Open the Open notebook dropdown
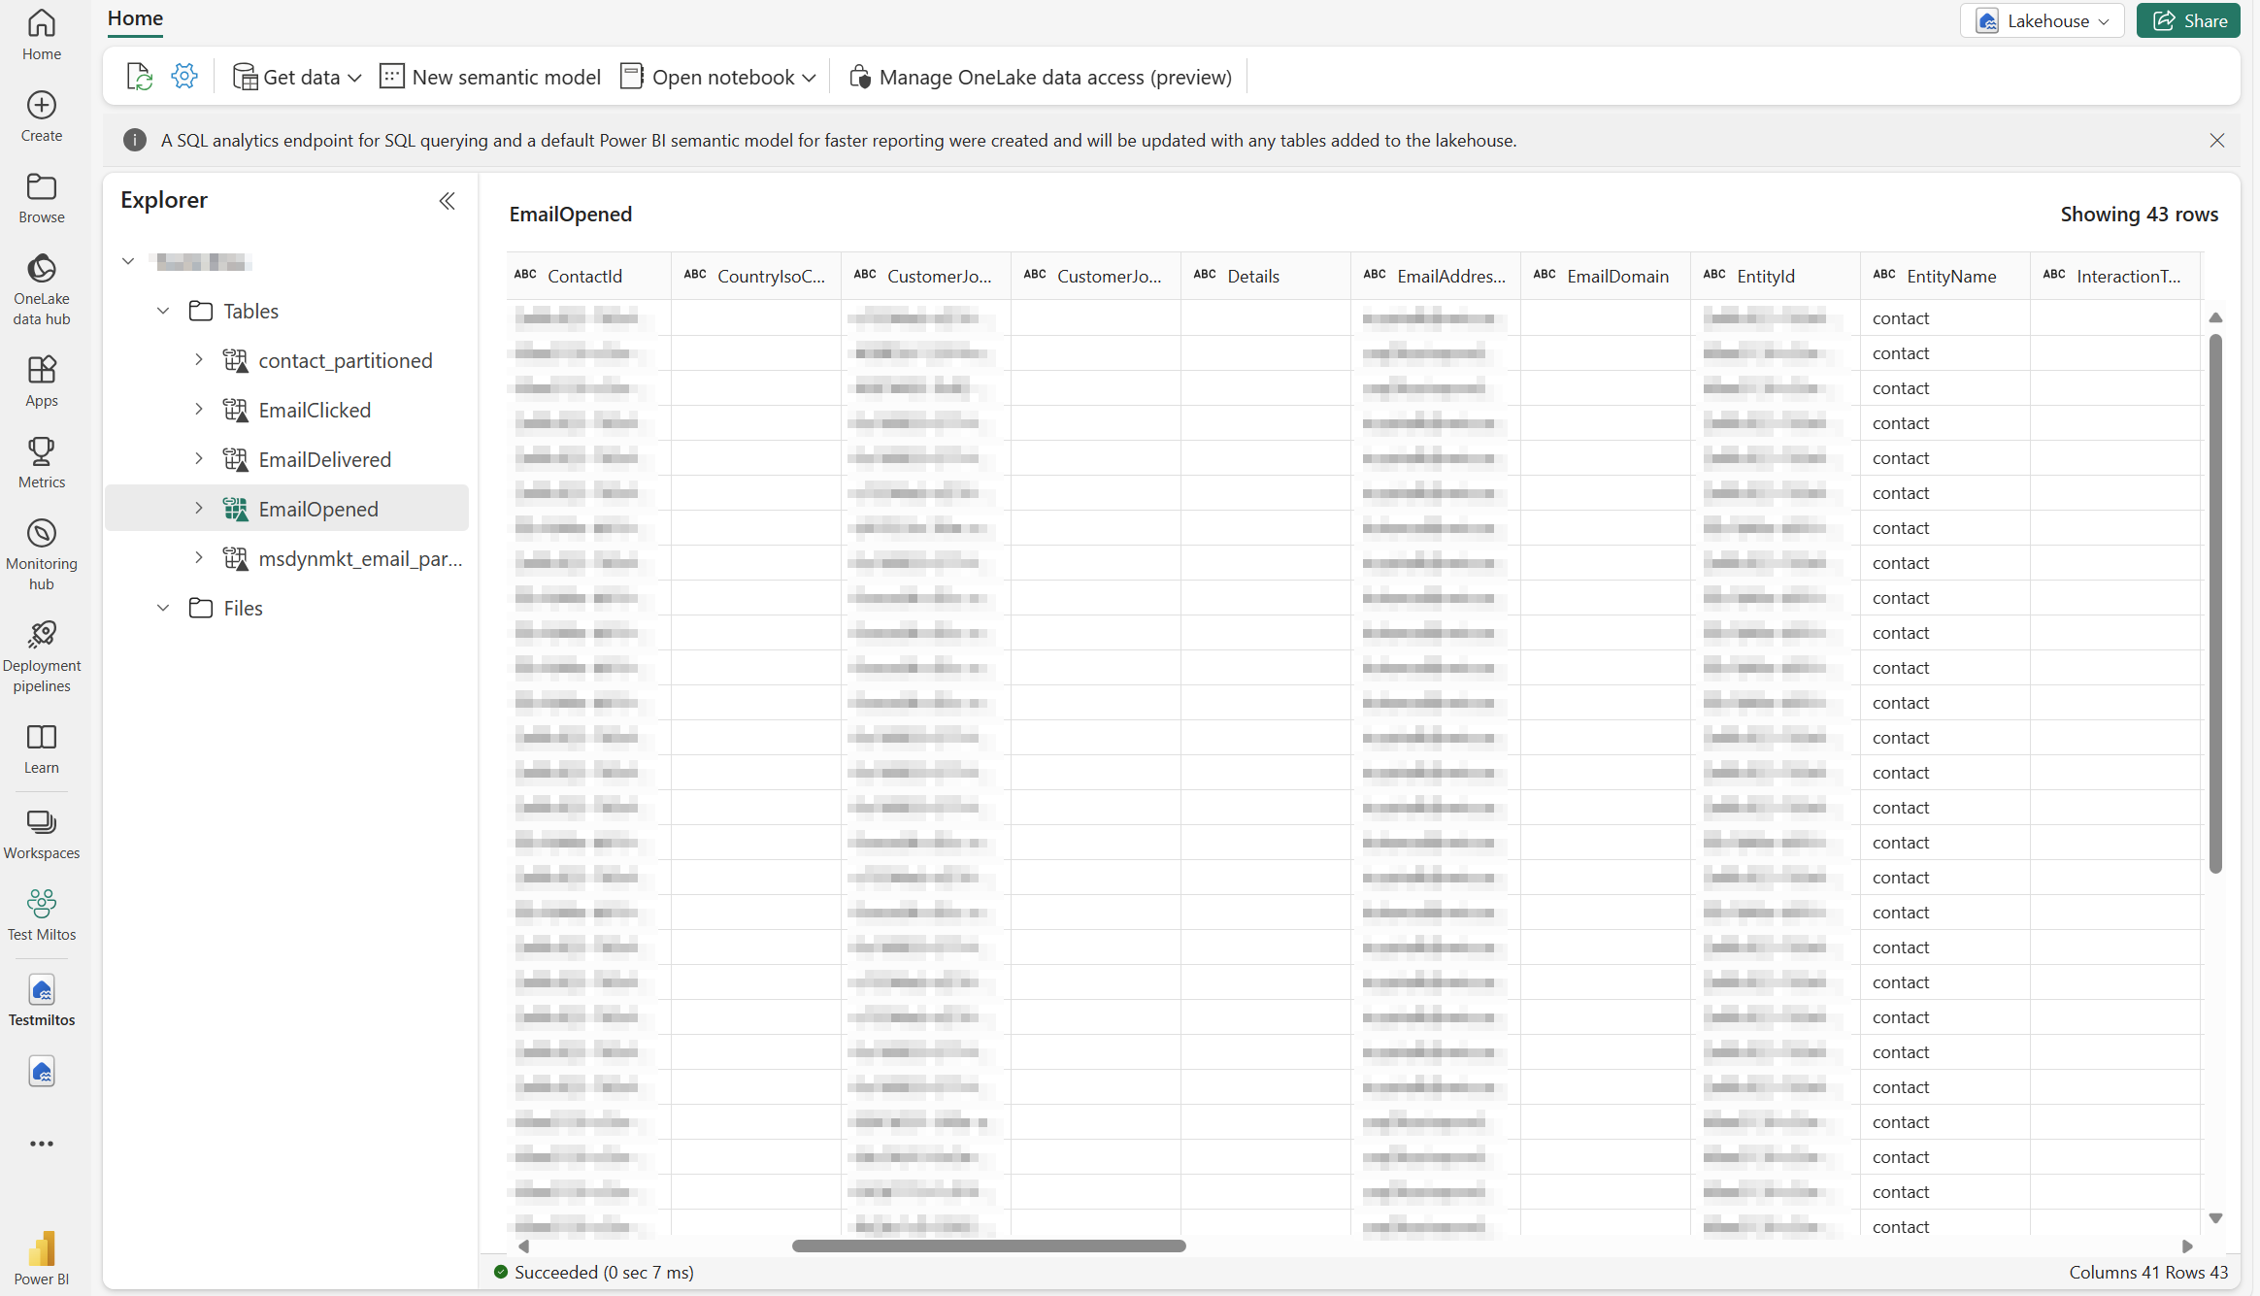 coord(718,77)
